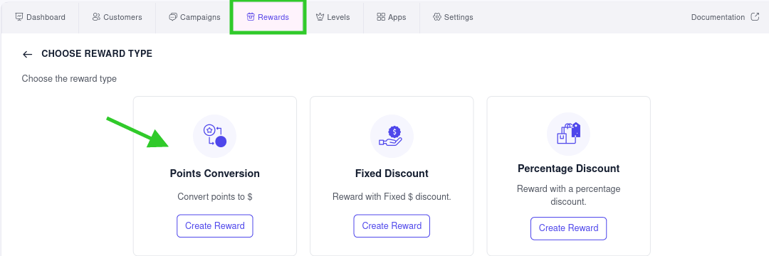Click the Dashboard monitor icon in navigation

19,17
